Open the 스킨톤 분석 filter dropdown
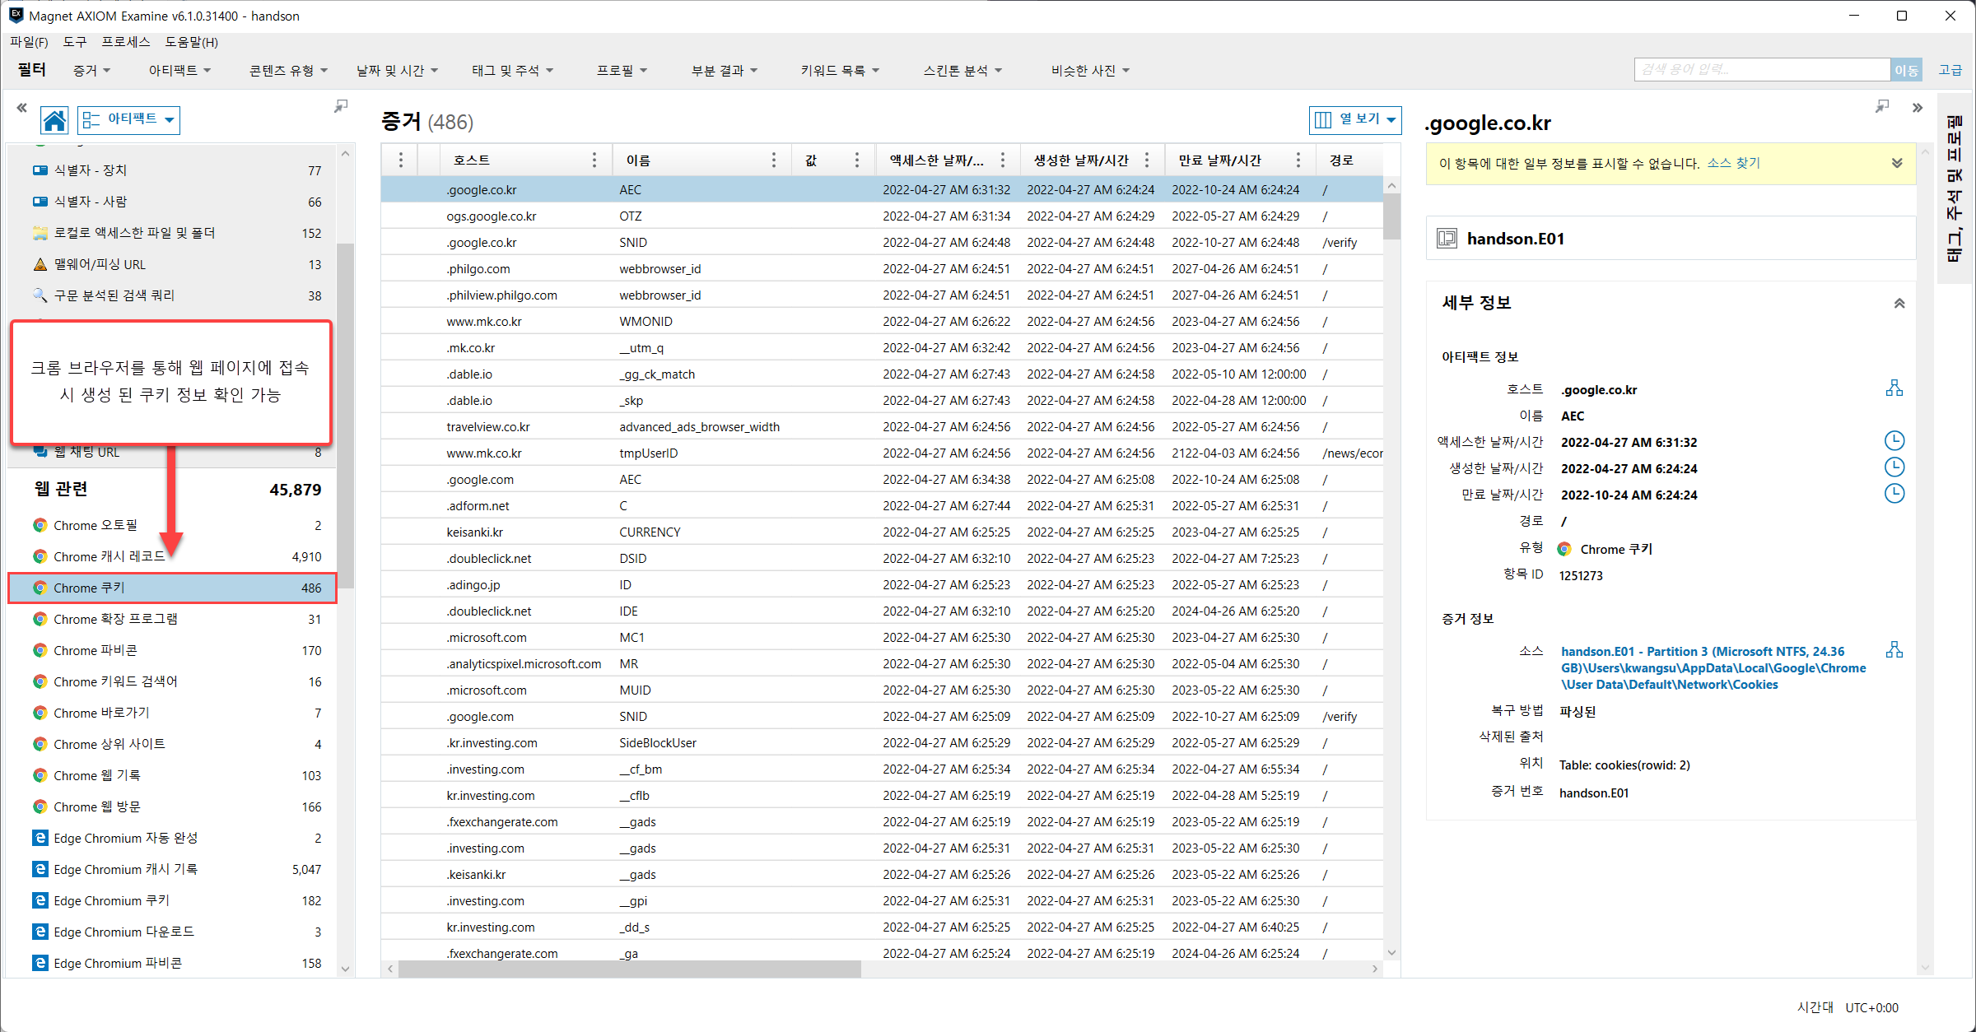This screenshot has width=1976, height=1032. click(962, 71)
